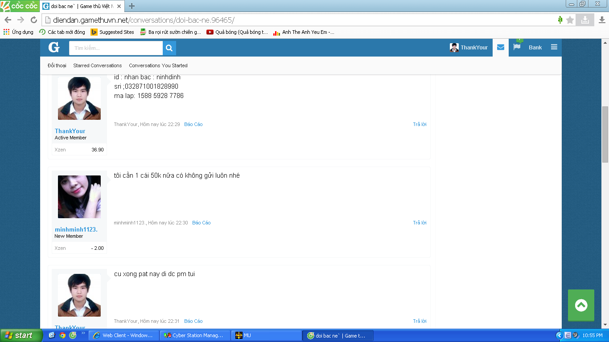Click the Xzen value 36.90
Screen dimensions: 609x342
[98, 150]
